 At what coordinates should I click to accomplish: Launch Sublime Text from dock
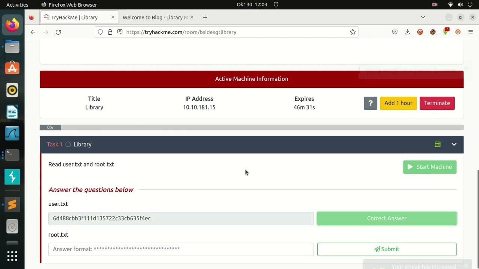[x=12, y=205]
